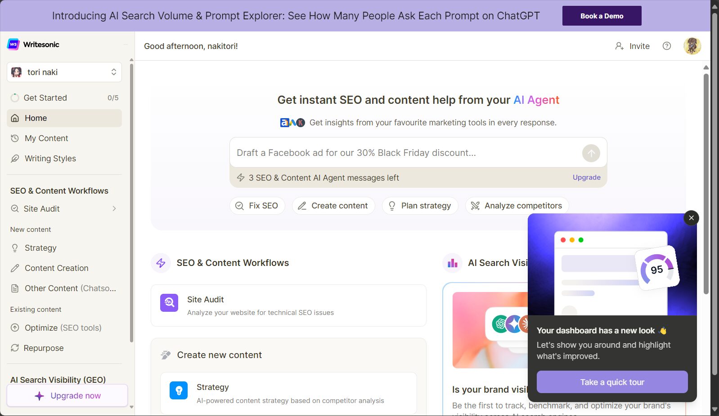Image resolution: width=719 pixels, height=416 pixels.
Task: Open the Strategy workflow card
Action: pyautogui.click(x=288, y=393)
